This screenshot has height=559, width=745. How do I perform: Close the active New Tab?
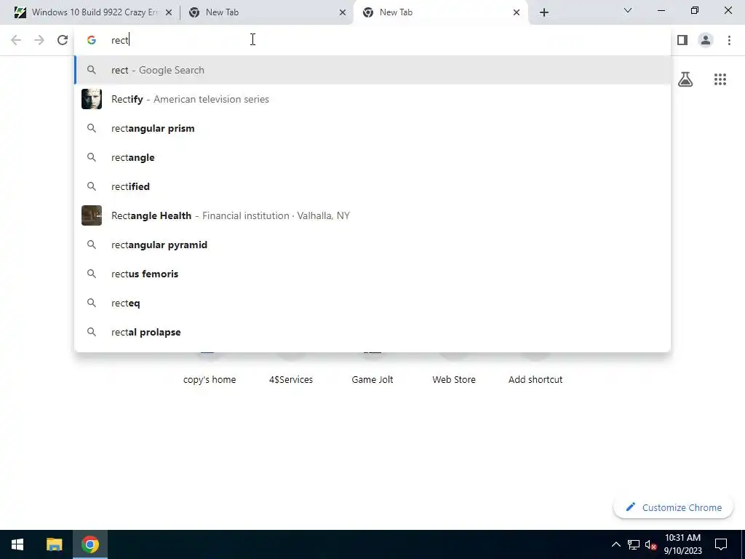coord(517,12)
